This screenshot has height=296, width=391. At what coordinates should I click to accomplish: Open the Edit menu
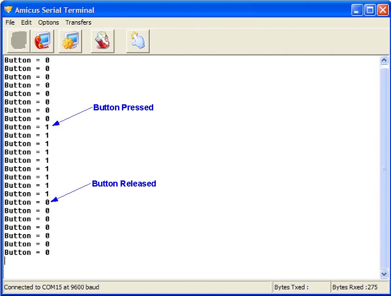click(x=26, y=23)
